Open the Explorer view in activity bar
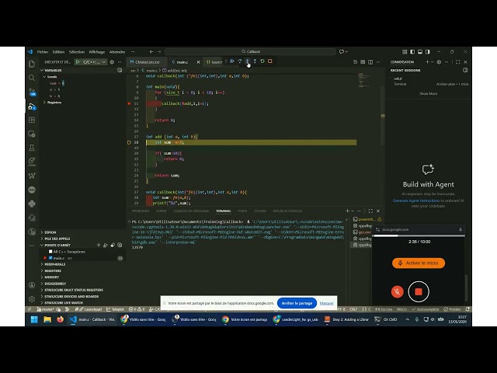 pyautogui.click(x=32, y=64)
